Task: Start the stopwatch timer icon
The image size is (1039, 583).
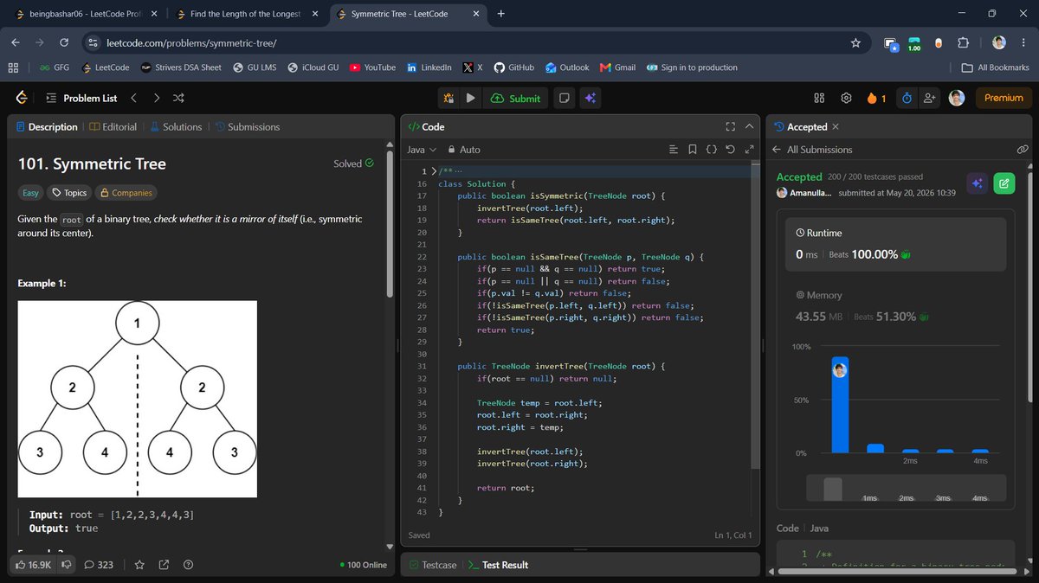Action: (x=907, y=99)
